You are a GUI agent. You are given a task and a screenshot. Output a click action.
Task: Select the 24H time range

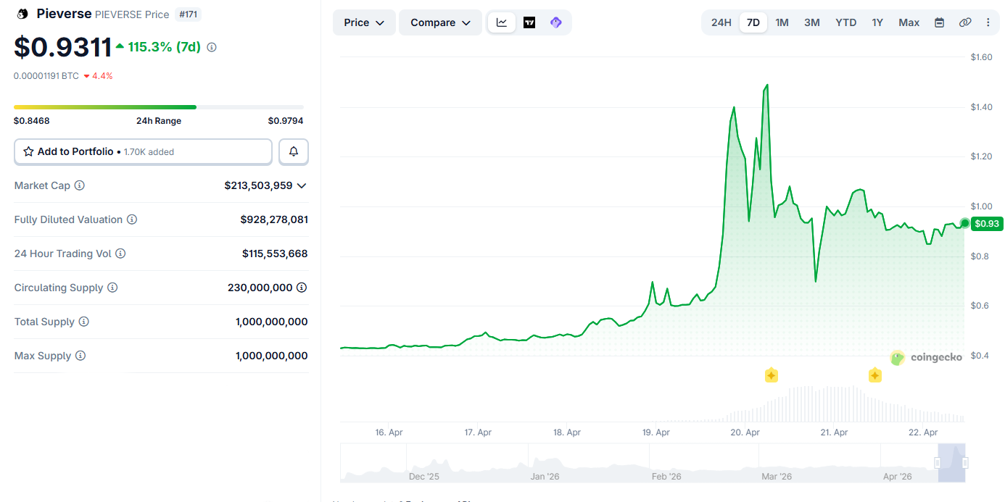721,22
